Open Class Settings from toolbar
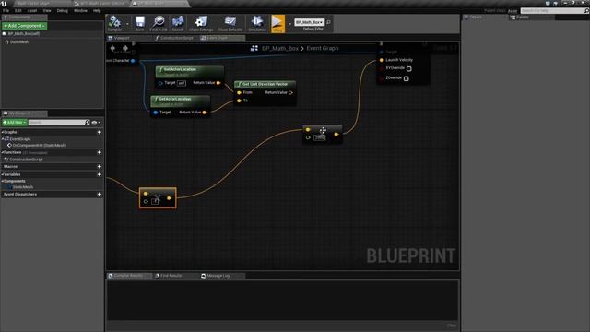590x332 pixels. 201,23
